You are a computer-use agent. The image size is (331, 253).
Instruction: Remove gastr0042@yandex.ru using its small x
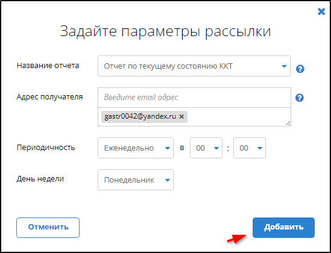coord(181,116)
